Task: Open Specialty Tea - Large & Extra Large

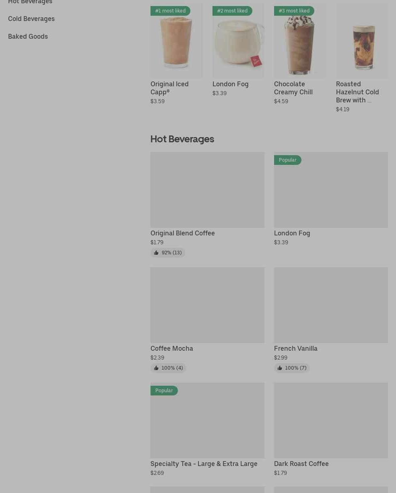Action: click(204, 464)
